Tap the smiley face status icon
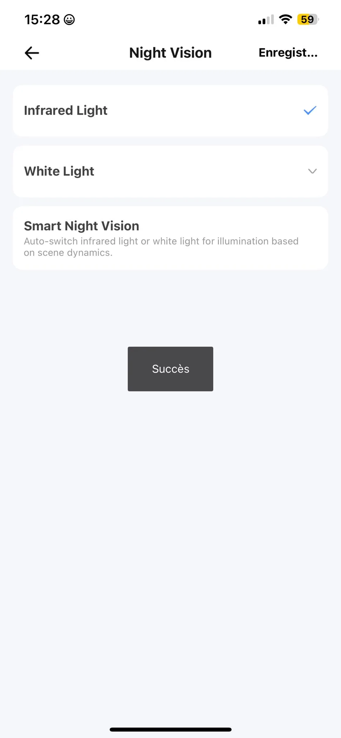 [69, 19]
